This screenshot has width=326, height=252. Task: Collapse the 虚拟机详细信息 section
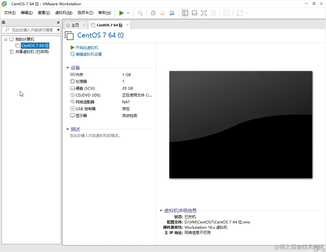(161, 211)
